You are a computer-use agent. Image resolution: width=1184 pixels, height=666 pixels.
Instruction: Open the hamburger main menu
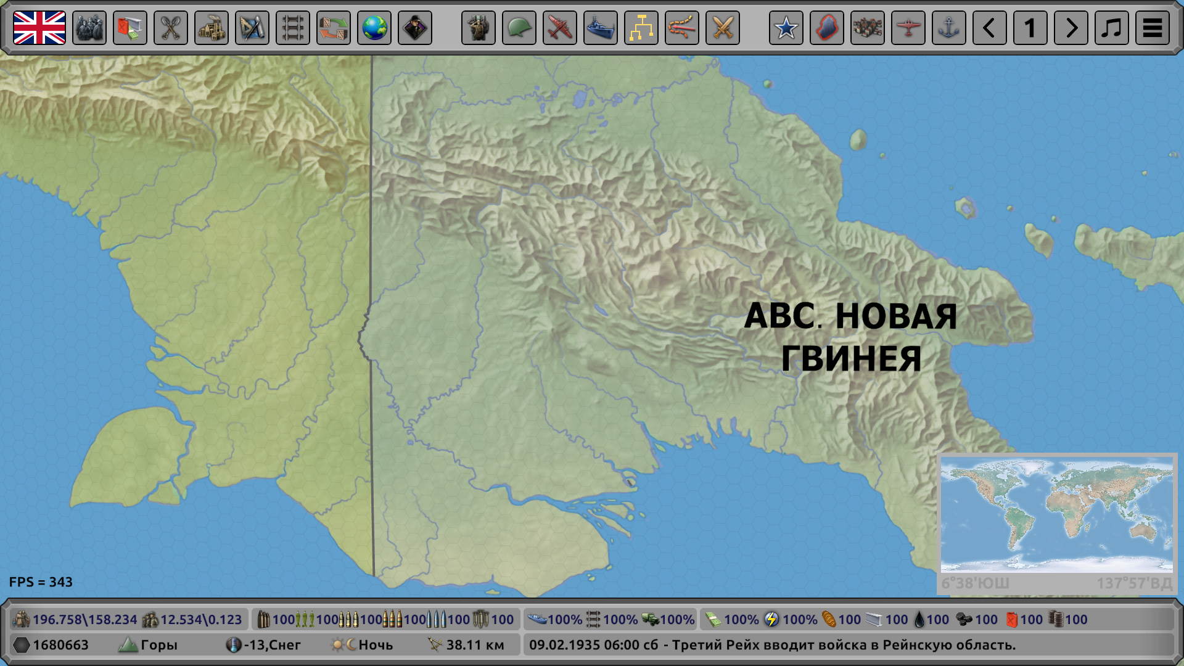[1153, 28]
